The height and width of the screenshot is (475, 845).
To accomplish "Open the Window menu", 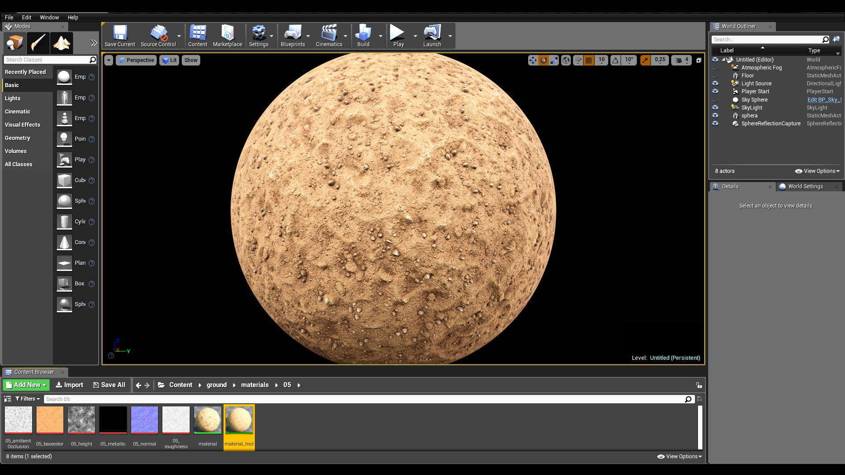I will coord(49,17).
